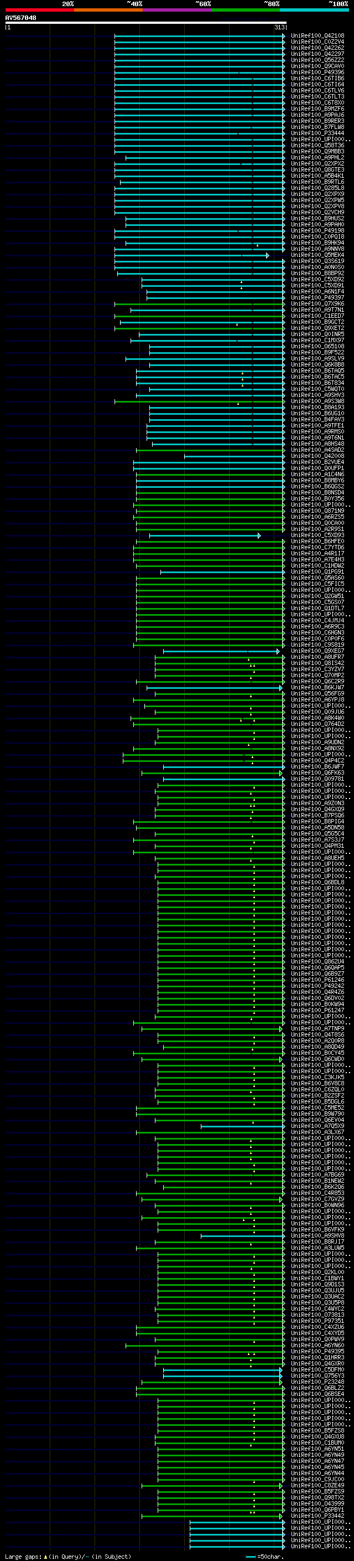Select hit label UniRef100_P23248
Viewport: 354px width, 1561px height.
coord(317,1382)
